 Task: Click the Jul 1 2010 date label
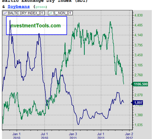44,136
